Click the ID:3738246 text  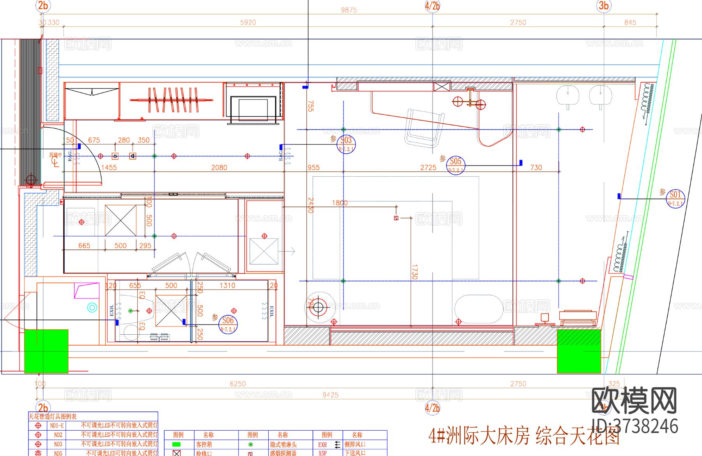tap(635, 426)
